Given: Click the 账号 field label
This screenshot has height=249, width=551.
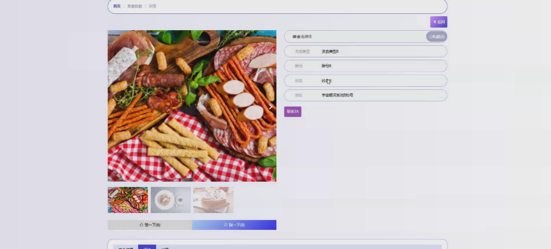Looking at the screenshot, I should 298,66.
